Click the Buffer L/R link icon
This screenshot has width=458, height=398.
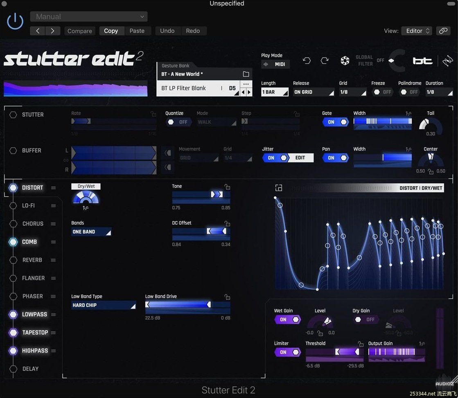[66, 160]
